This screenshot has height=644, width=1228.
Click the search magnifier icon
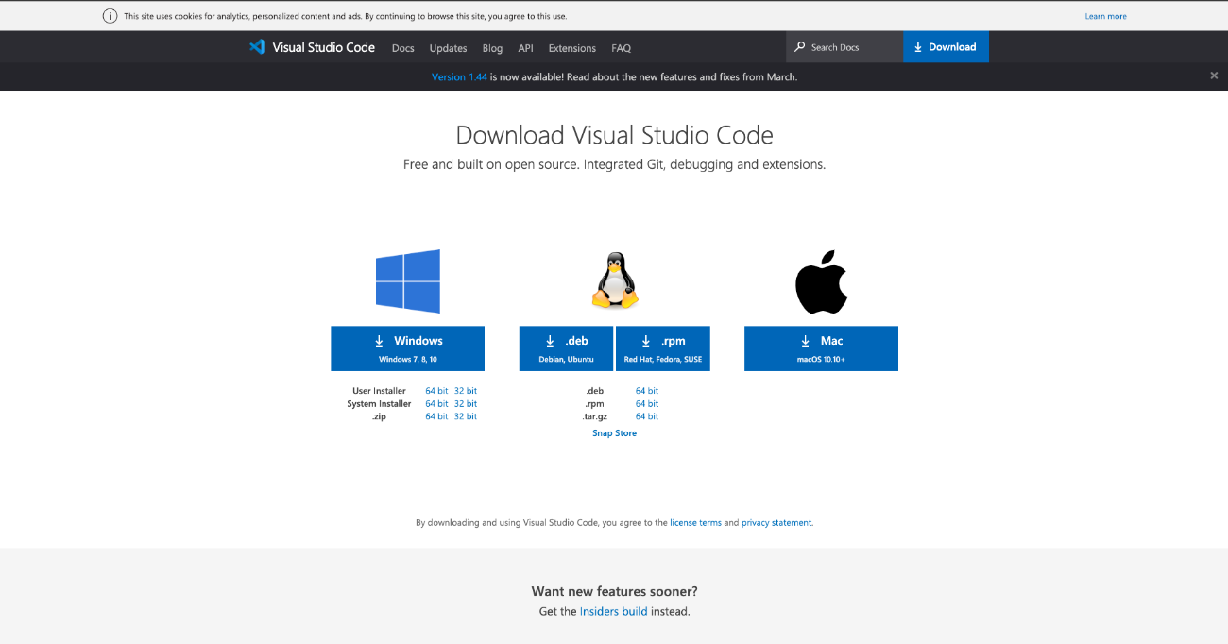pyautogui.click(x=800, y=47)
